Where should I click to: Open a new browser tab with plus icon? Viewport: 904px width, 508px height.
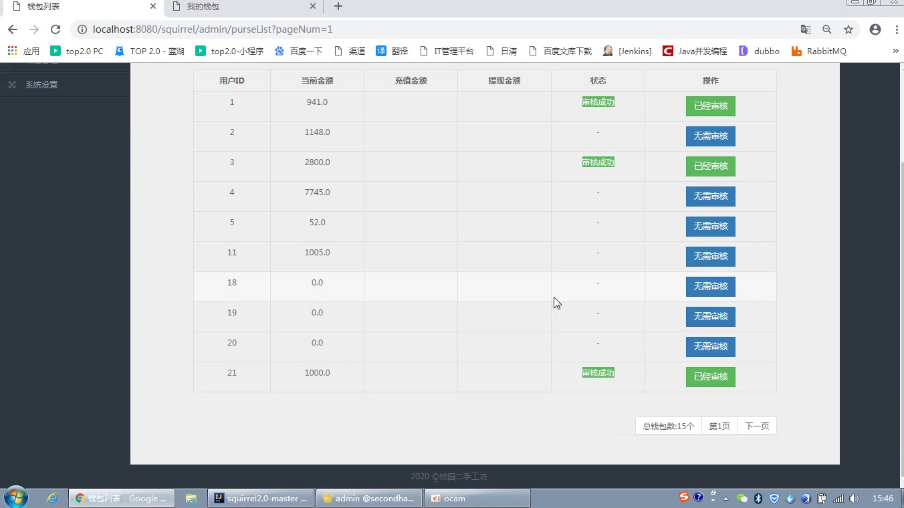click(x=338, y=7)
